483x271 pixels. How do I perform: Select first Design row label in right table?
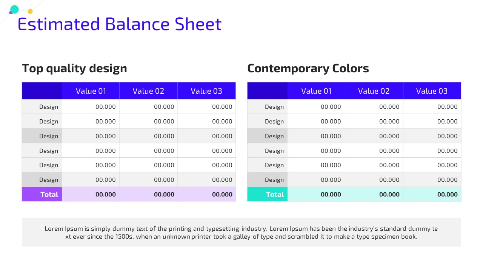267,107
